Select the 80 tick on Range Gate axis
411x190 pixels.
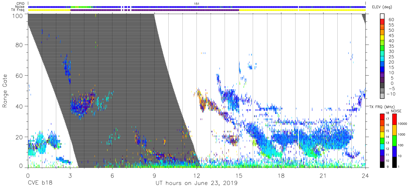tap(19, 45)
